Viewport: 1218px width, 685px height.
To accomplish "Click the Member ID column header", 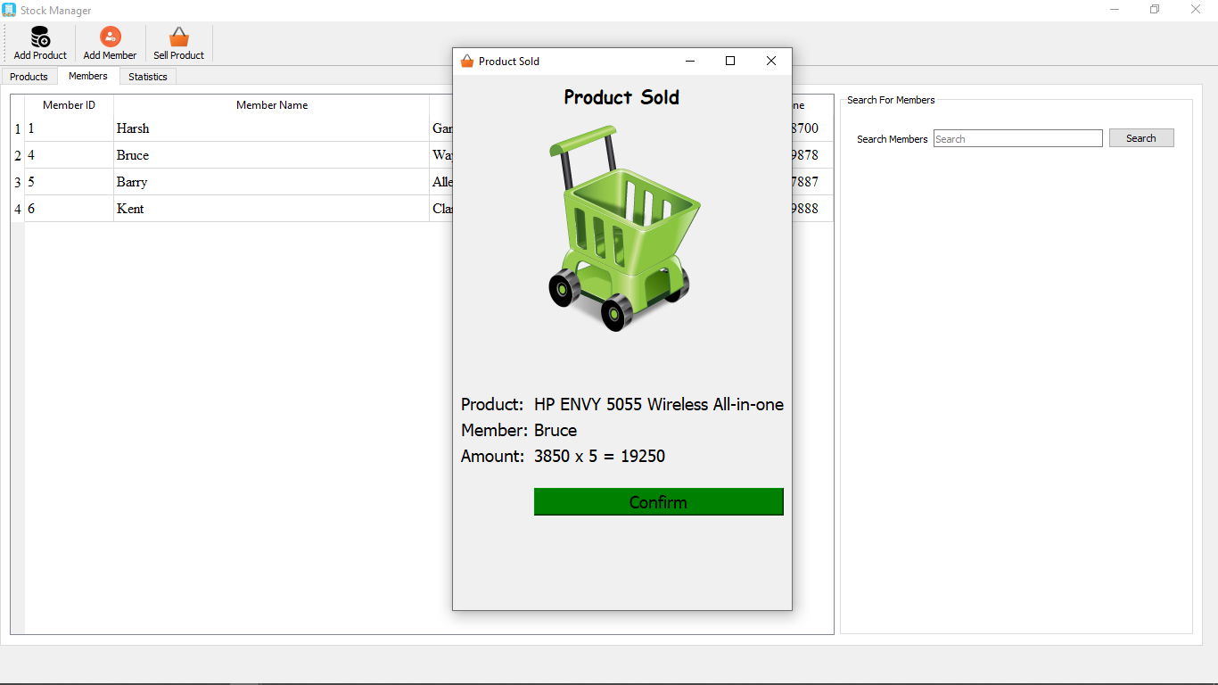I will click(x=69, y=105).
